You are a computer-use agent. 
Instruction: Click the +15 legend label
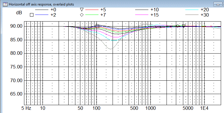(x=155, y=15)
